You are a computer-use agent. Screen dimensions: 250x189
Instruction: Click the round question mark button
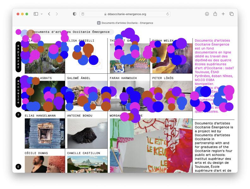point(18,115)
